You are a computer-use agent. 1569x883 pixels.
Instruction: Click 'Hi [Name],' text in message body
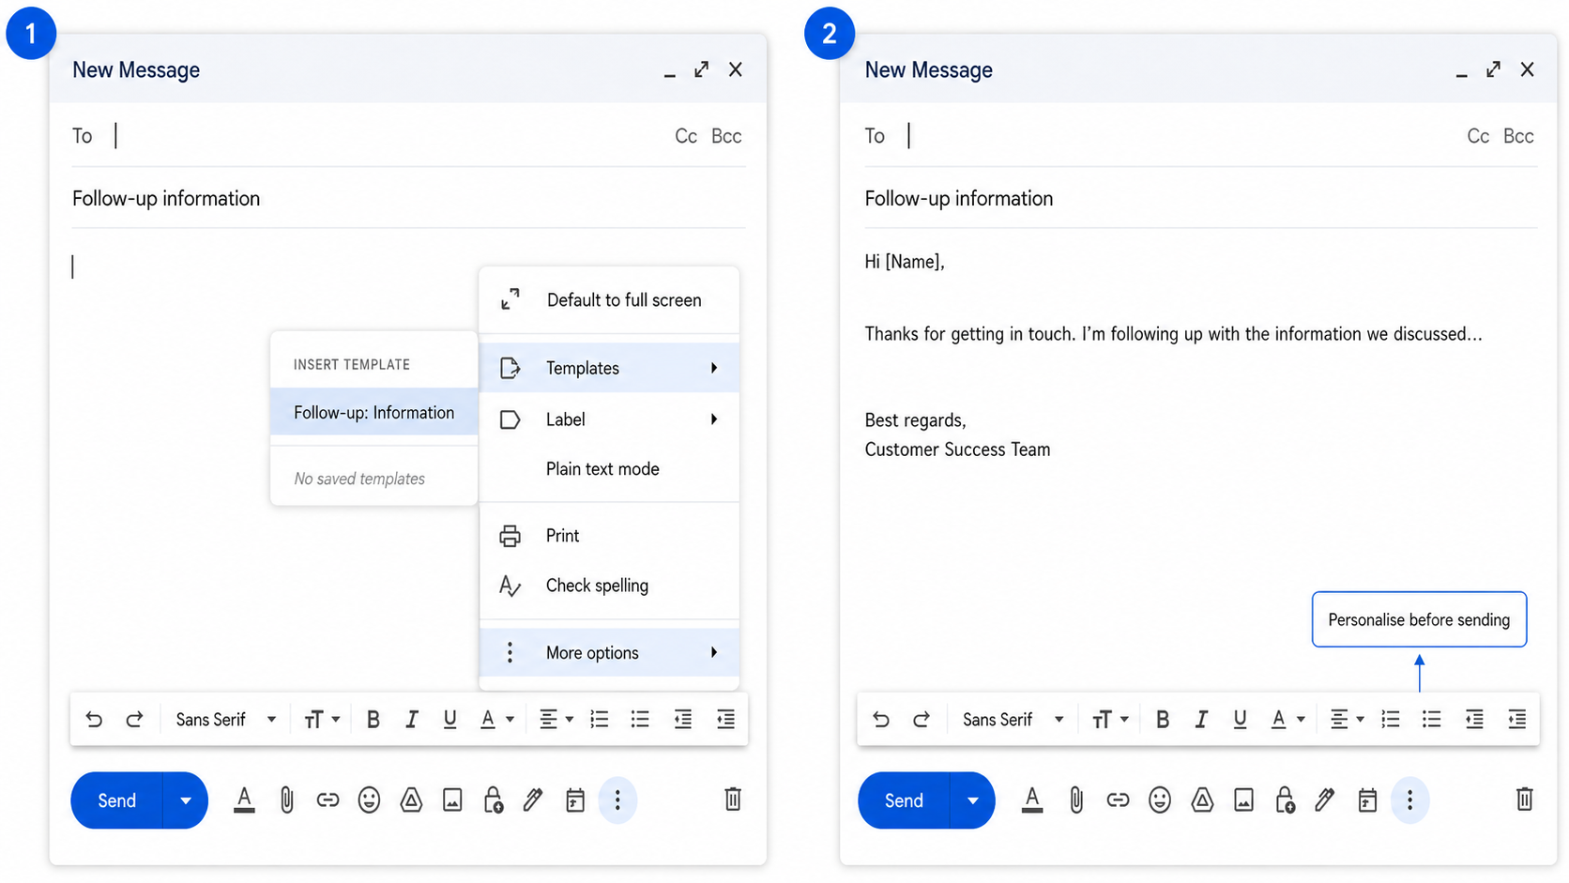[x=905, y=262]
